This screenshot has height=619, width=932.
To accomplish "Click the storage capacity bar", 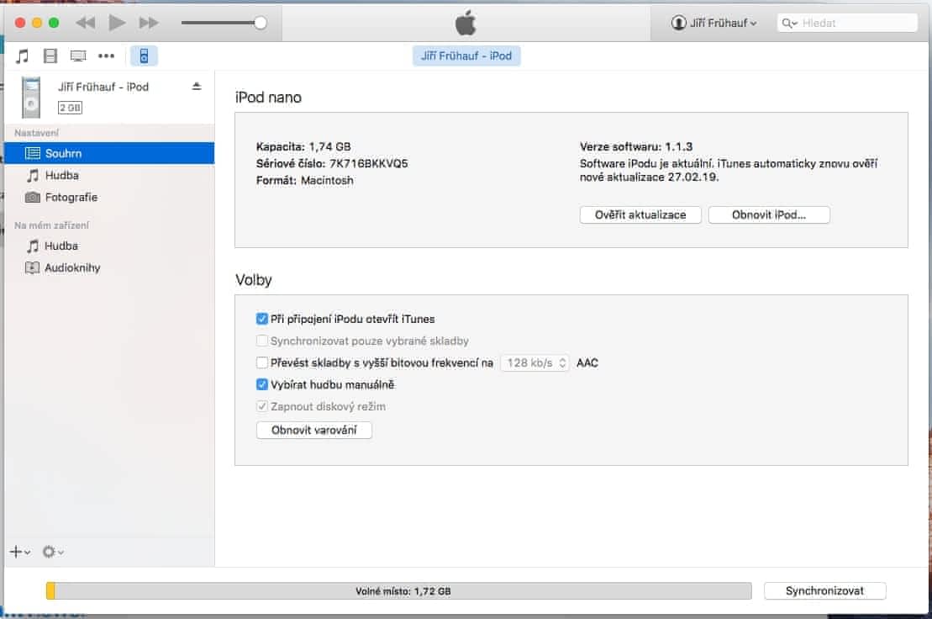I will (399, 591).
